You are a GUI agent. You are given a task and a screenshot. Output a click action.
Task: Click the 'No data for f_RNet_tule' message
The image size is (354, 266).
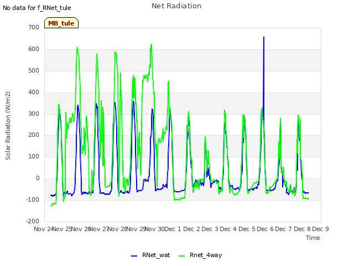[37, 8]
